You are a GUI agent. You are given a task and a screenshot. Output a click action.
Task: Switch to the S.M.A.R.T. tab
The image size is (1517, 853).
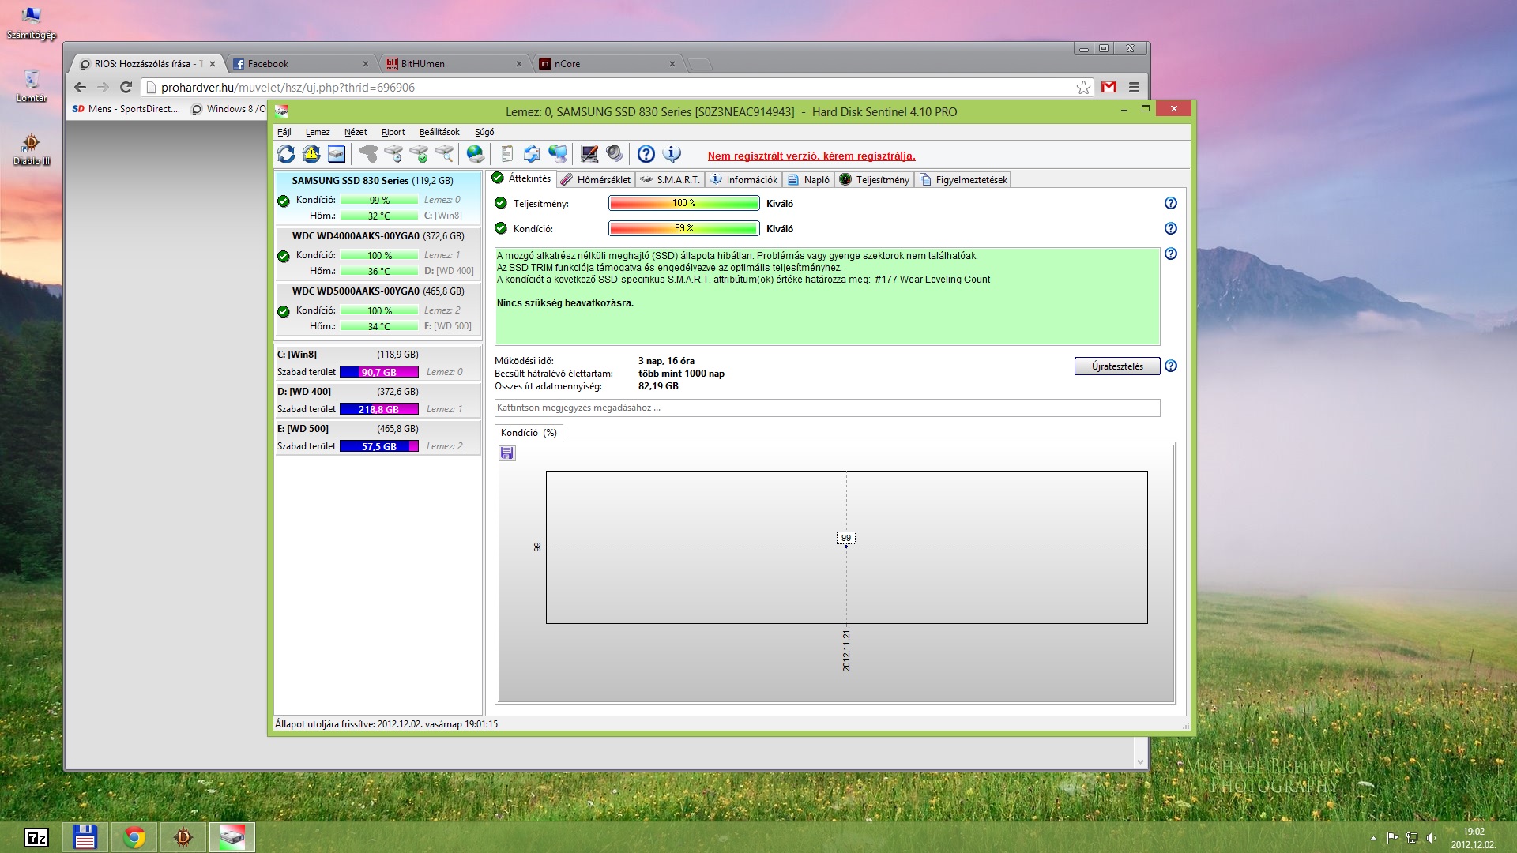(670, 180)
